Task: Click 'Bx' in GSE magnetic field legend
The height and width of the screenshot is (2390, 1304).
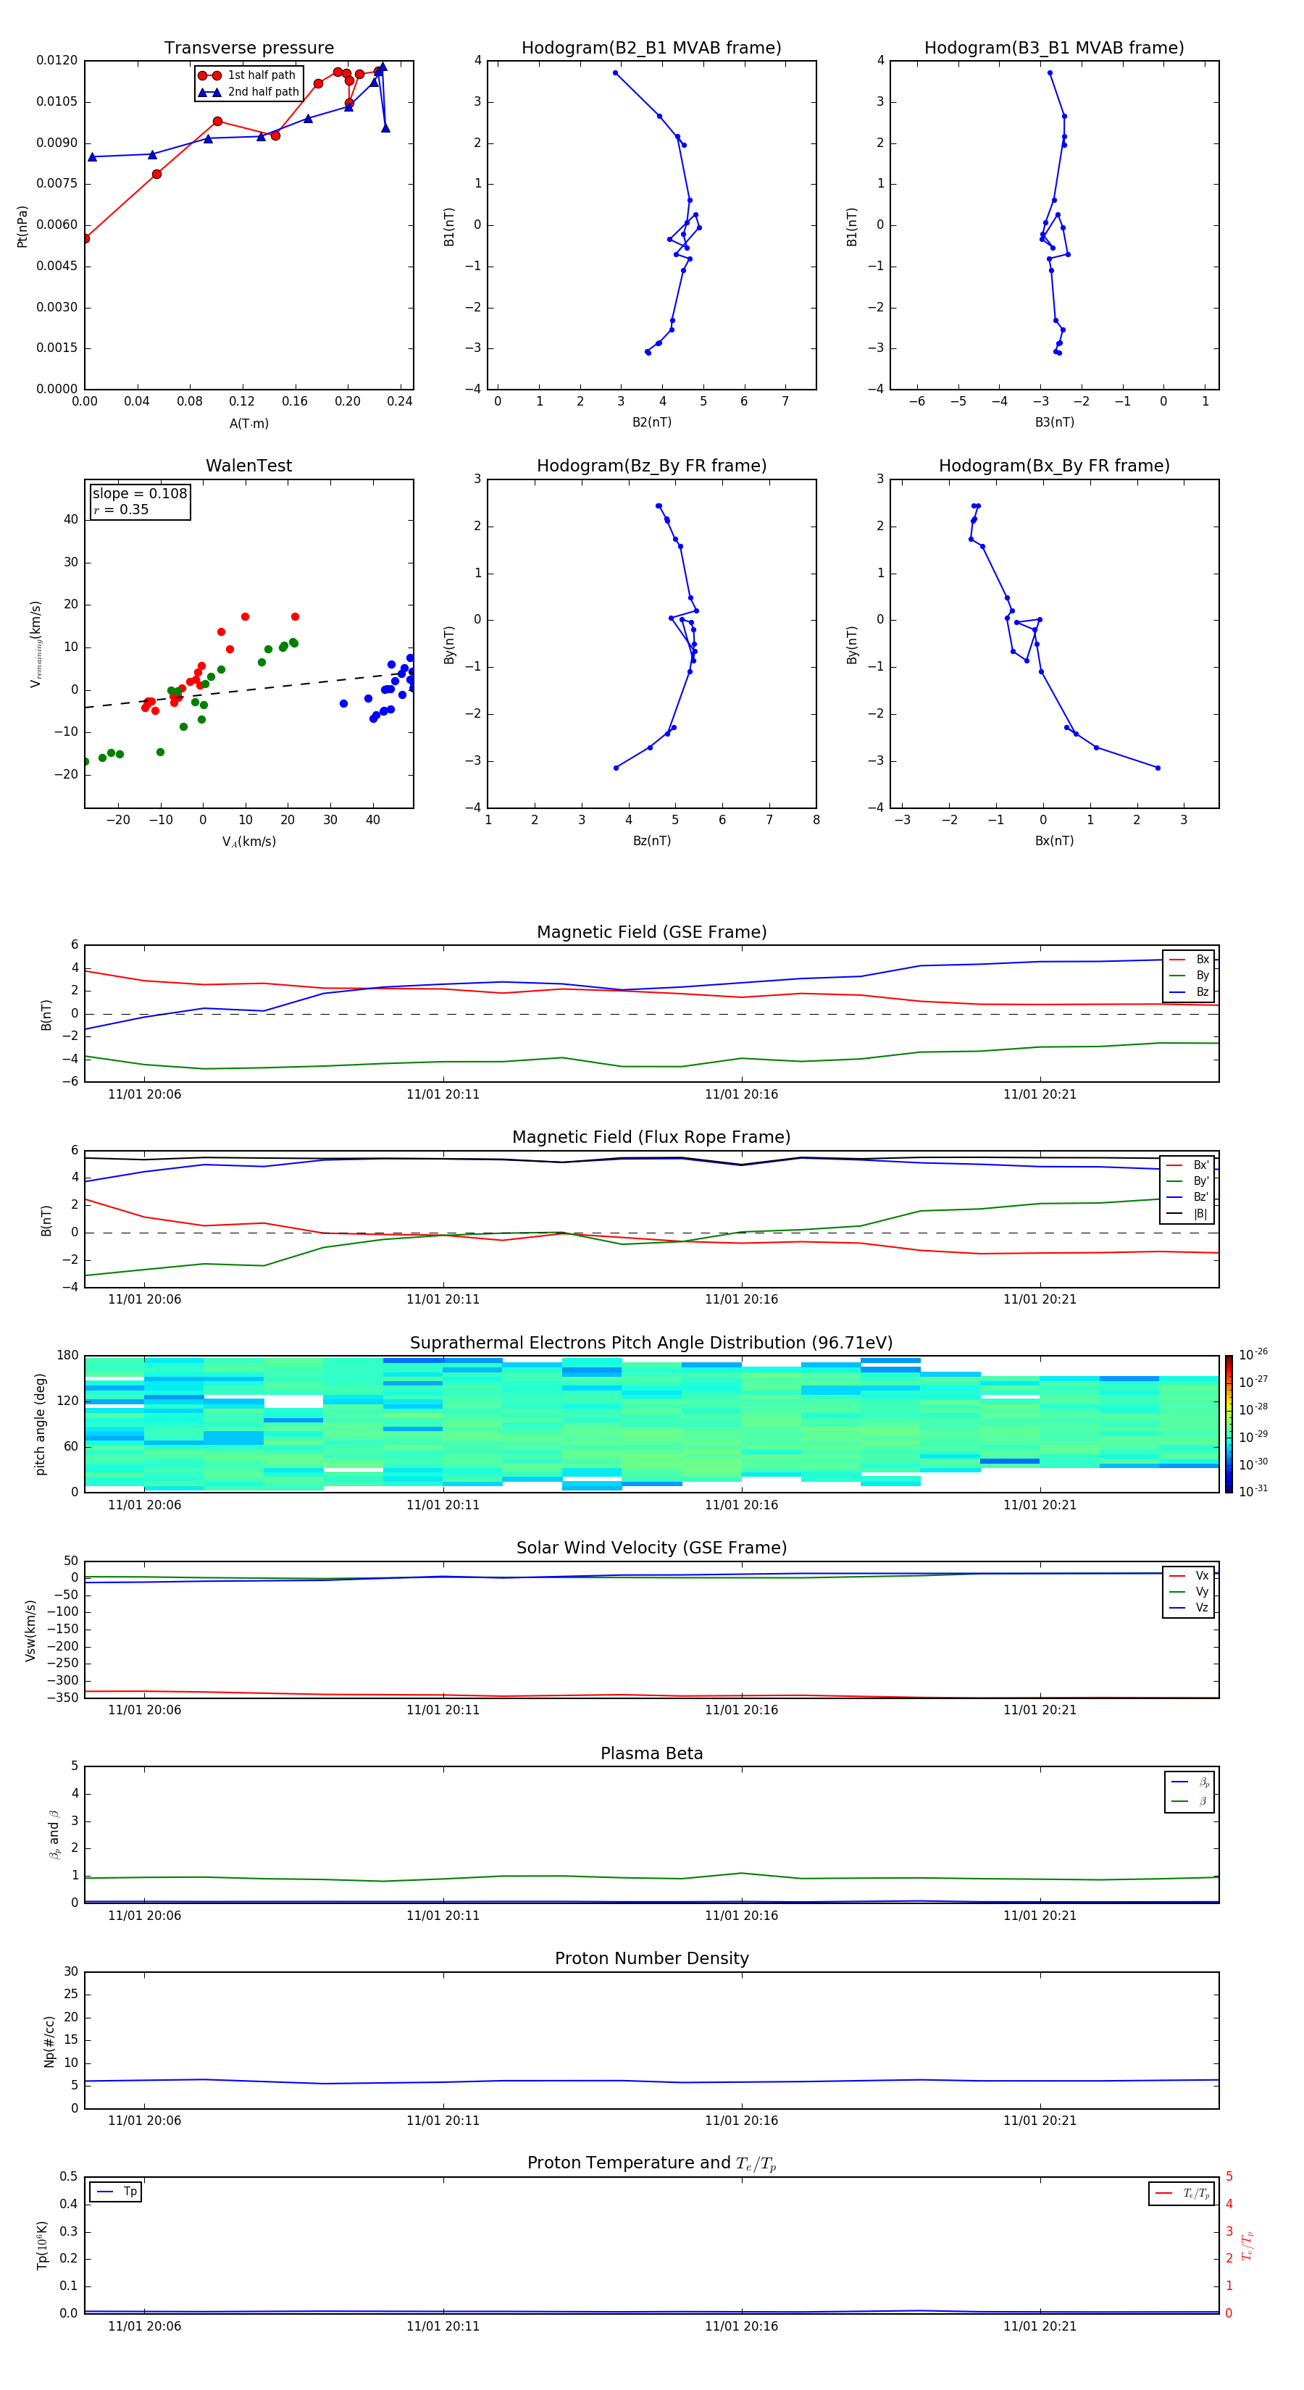Action: coord(1189,960)
